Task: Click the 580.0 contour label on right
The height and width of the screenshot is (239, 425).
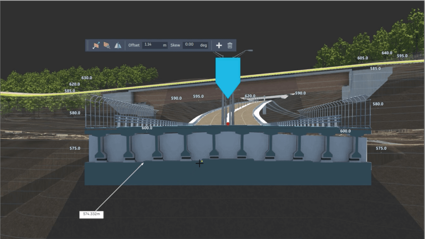Action: coord(378,104)
